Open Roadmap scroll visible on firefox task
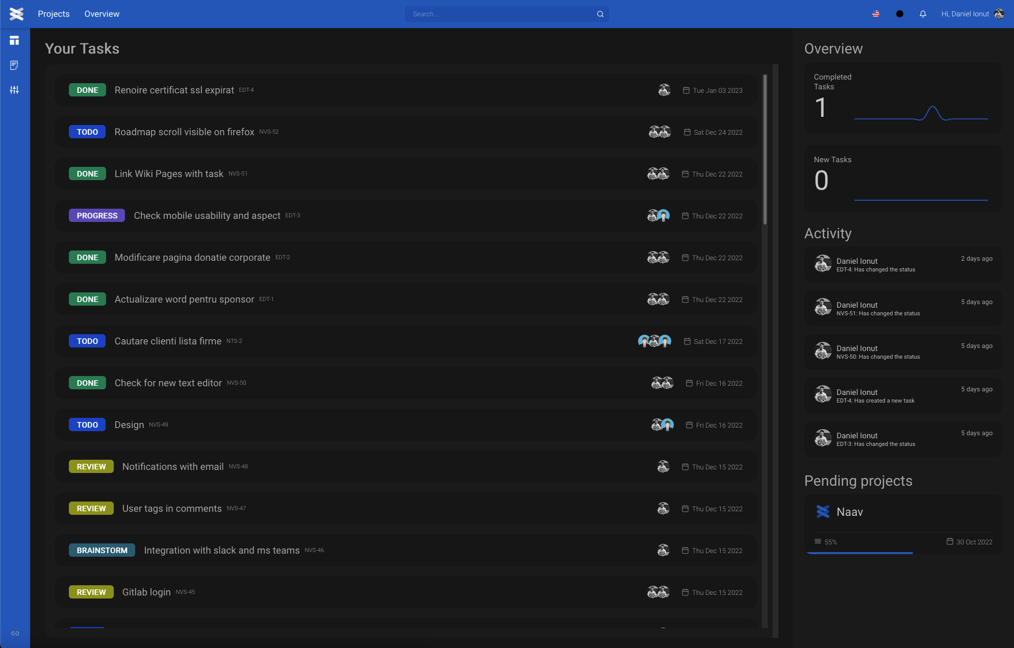 coord(184,132)
